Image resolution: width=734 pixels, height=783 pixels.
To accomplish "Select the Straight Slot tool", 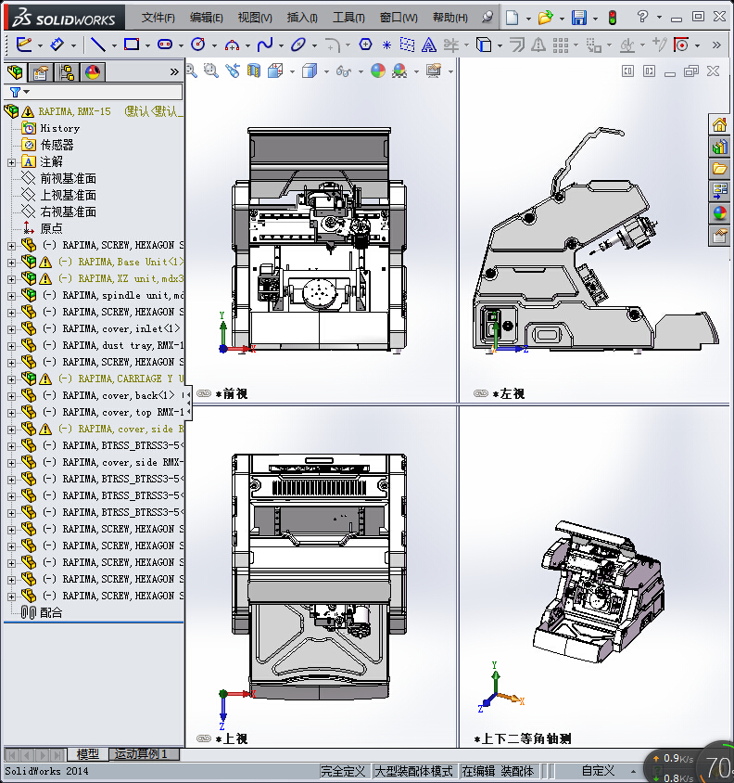I will [x=165, y=45].
